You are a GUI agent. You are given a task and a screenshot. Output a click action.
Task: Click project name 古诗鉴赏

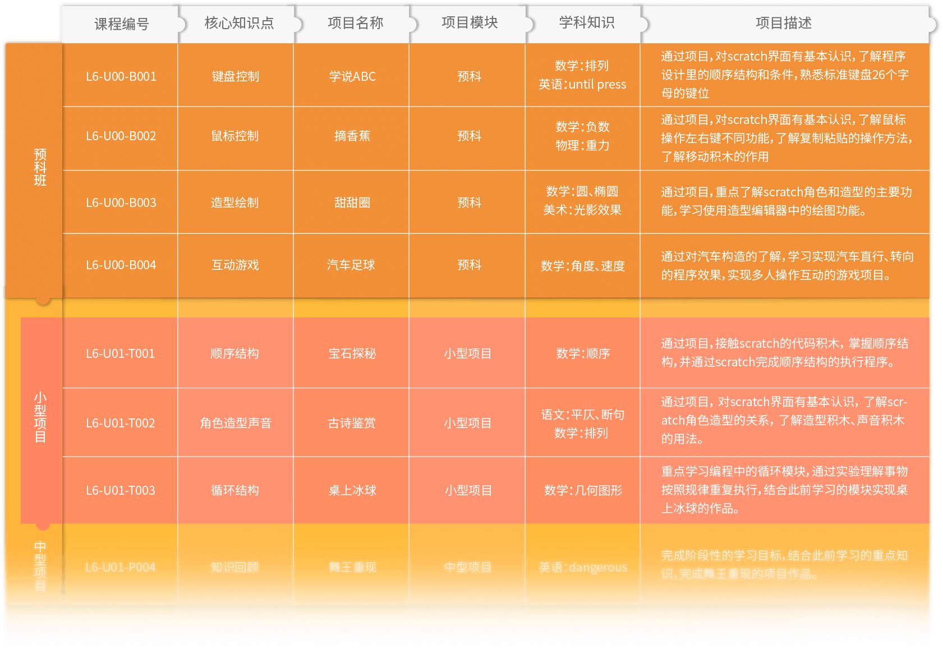pos(352,423)
